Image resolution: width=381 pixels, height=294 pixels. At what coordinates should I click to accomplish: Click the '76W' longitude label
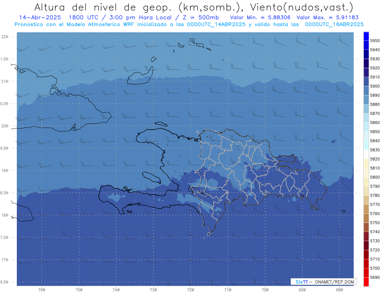(x=42, y=290)
